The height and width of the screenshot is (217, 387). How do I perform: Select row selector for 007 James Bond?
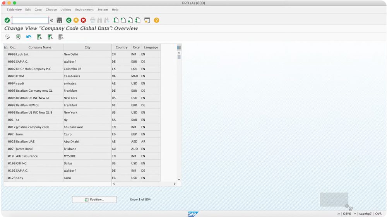click(x=6, y=149)
